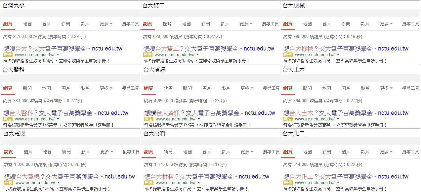Click the 台大醫科 search input field

point(70,70)
